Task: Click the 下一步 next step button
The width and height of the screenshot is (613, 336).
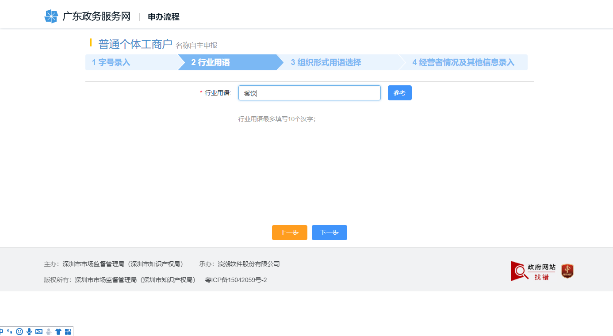Action: [329, 233]
